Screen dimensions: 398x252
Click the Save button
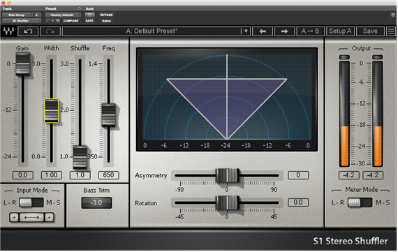(370, 31)
